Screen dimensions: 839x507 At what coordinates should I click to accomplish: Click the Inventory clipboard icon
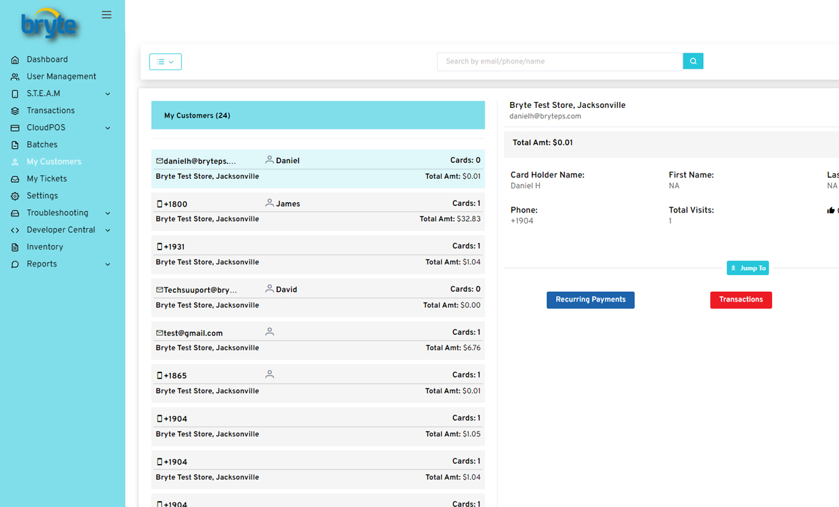[15, 247]
